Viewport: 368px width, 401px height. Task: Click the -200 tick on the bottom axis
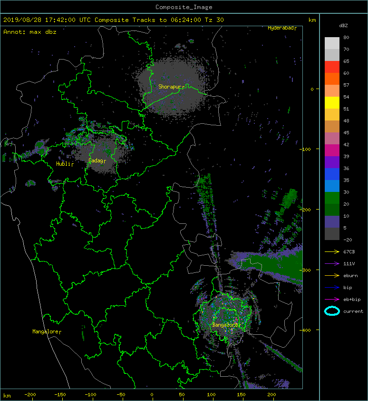click(x=30, y=395)
